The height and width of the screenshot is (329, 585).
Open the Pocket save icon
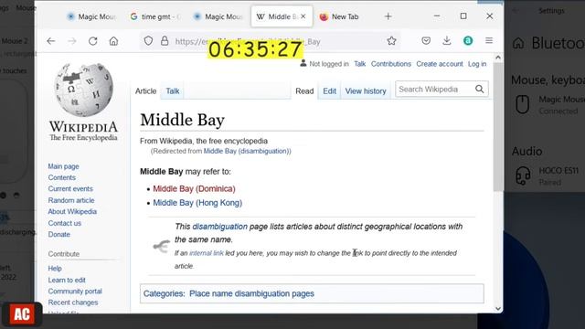426,41
